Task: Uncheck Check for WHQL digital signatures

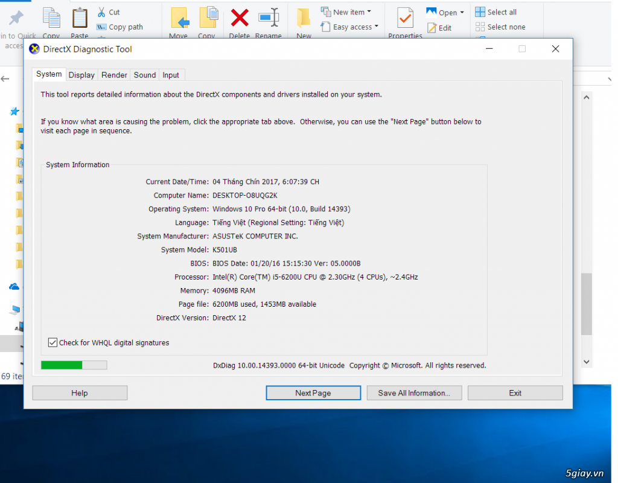Action: (x=53, y=343)
